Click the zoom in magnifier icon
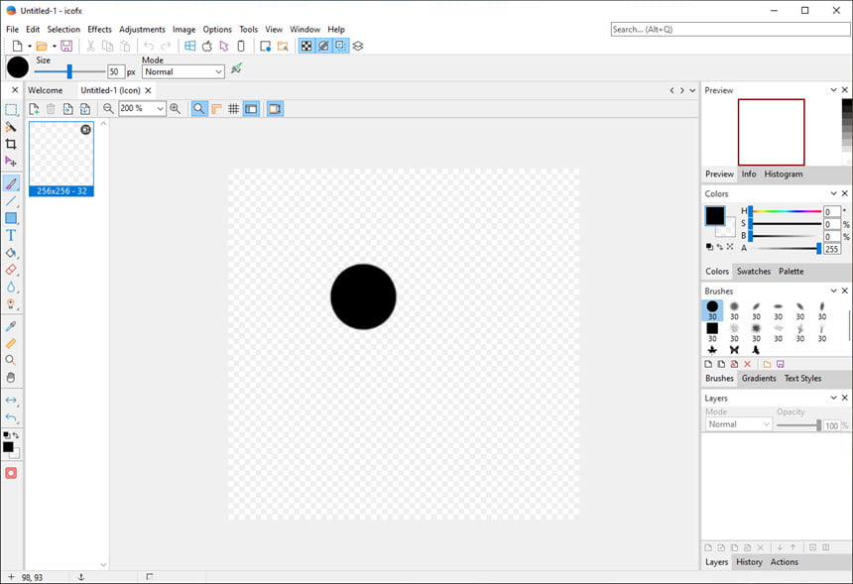The height and width of the screenshot is (584, 853). [176, 109]
